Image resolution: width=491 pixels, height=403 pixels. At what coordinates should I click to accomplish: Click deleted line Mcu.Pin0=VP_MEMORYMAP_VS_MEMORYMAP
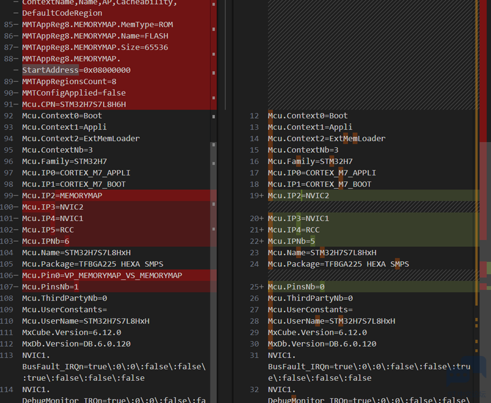pos(102,275)
